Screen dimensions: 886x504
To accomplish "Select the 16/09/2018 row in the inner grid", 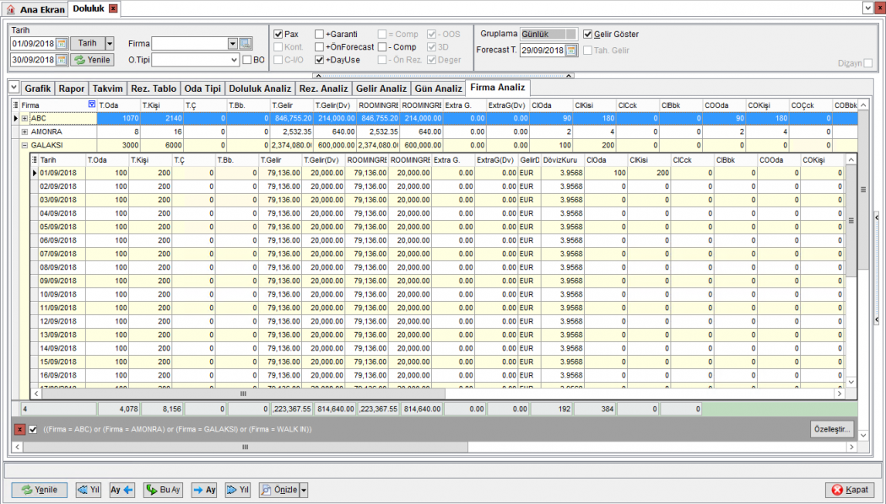I will [438, 375].
